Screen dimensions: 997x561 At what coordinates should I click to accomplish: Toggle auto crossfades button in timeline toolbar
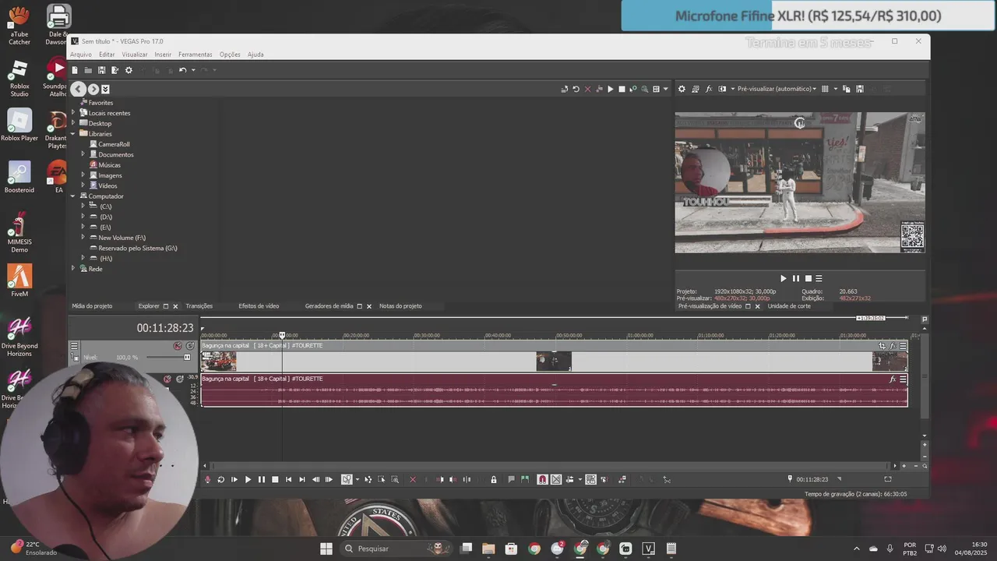click(x=556, y=480)
